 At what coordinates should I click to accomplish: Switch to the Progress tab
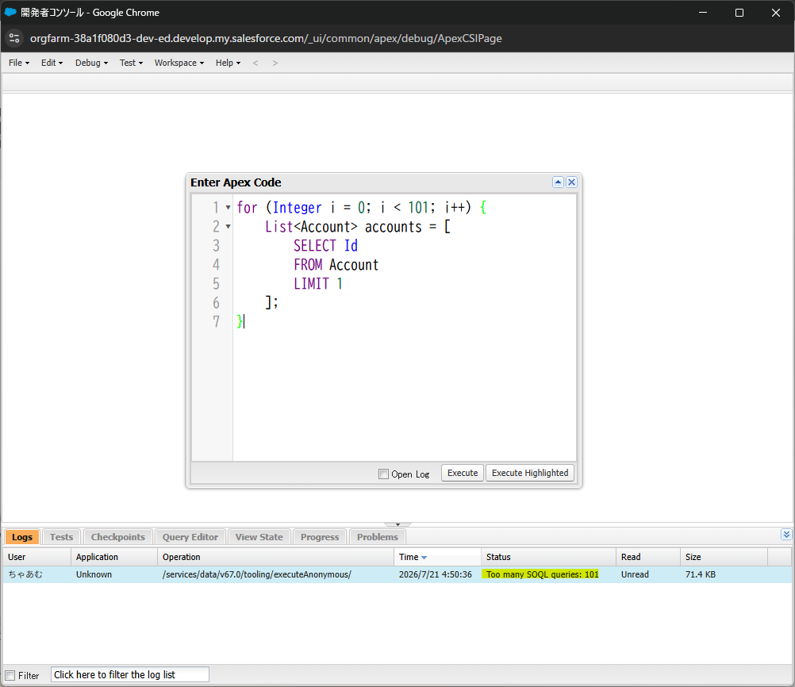pos(320,537)
